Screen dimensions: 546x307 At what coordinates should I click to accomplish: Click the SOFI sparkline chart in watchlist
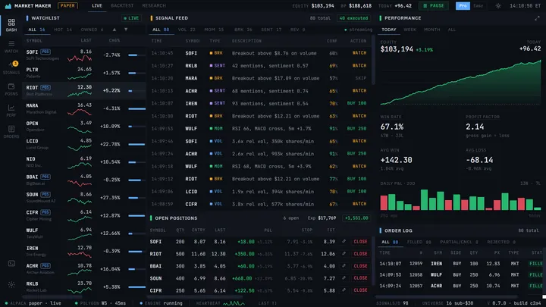click(x=80, y=58)
